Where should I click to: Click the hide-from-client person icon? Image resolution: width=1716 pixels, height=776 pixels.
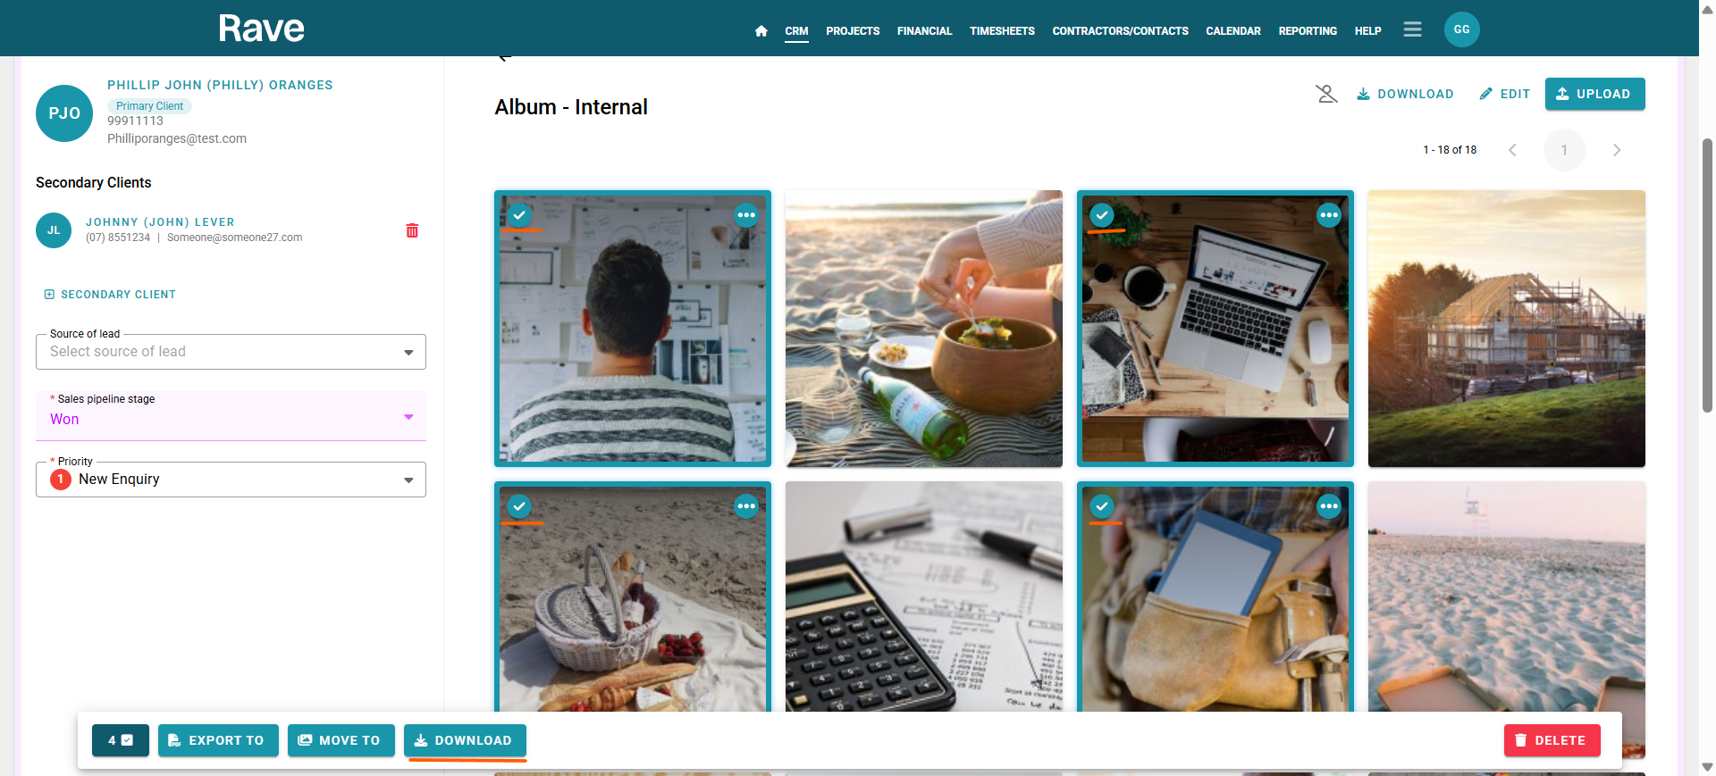pyautogui.click(x=1326, y=94)
